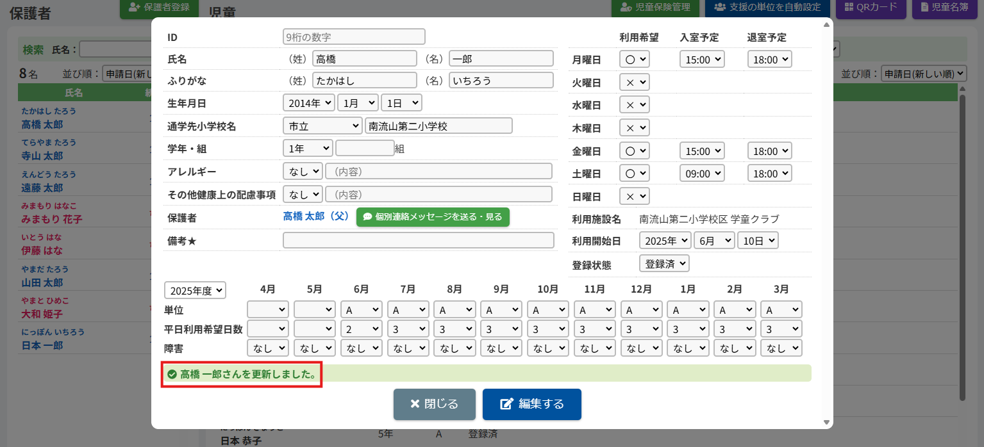Select みまもり 花子 in guardian list

click(51, 219)
